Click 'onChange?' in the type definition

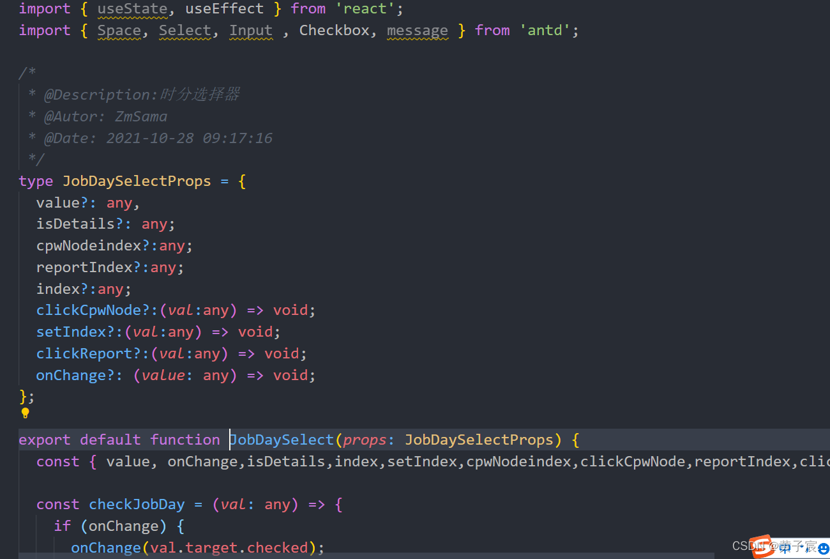click(75, 376)
